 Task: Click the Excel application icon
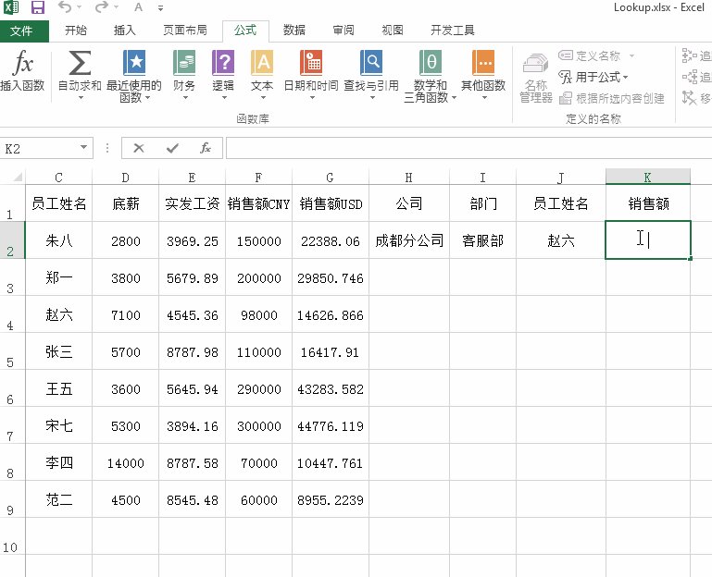[11, 7]
